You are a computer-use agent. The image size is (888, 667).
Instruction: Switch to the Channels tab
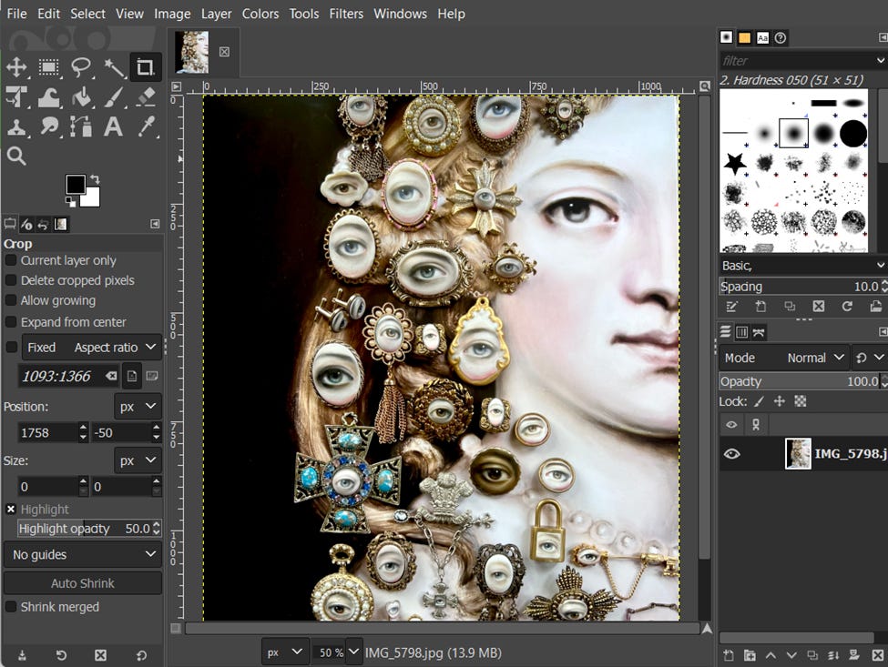click(x=742, y=332)
